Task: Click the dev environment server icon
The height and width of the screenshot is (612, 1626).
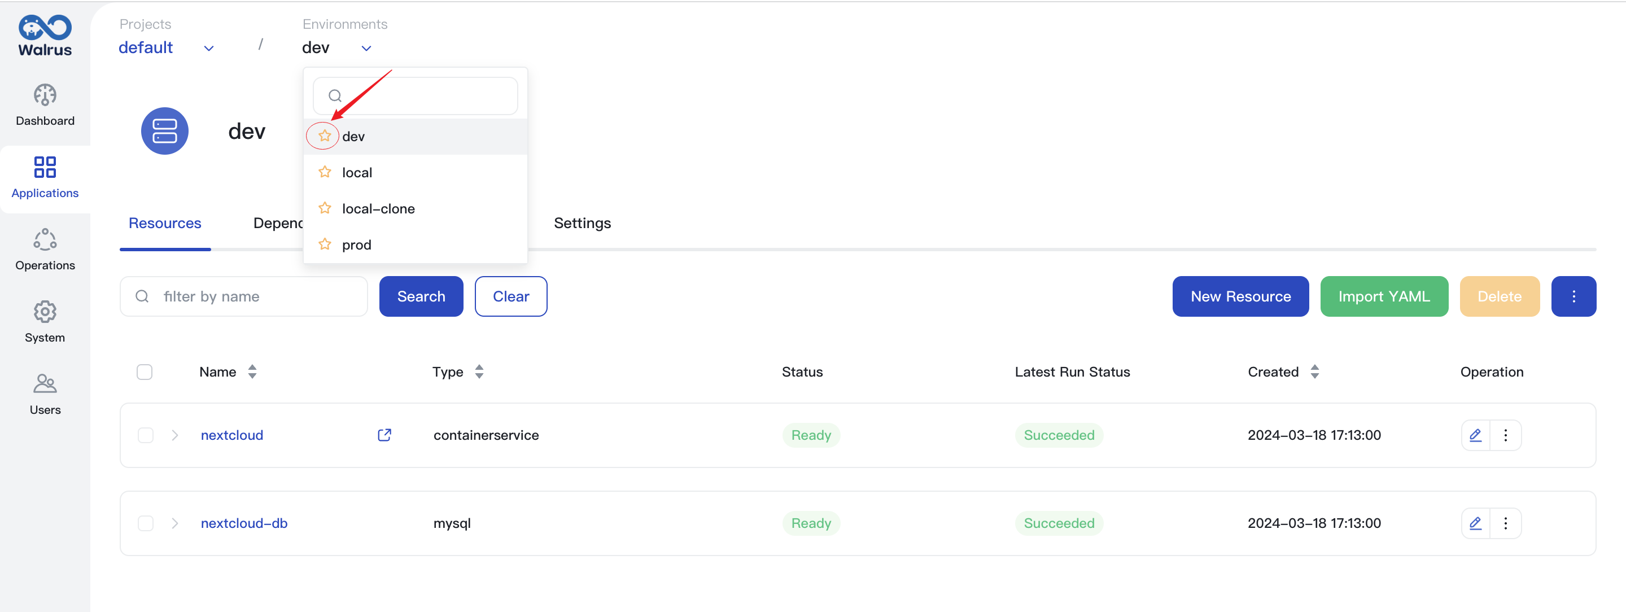Action: point(165,131)
